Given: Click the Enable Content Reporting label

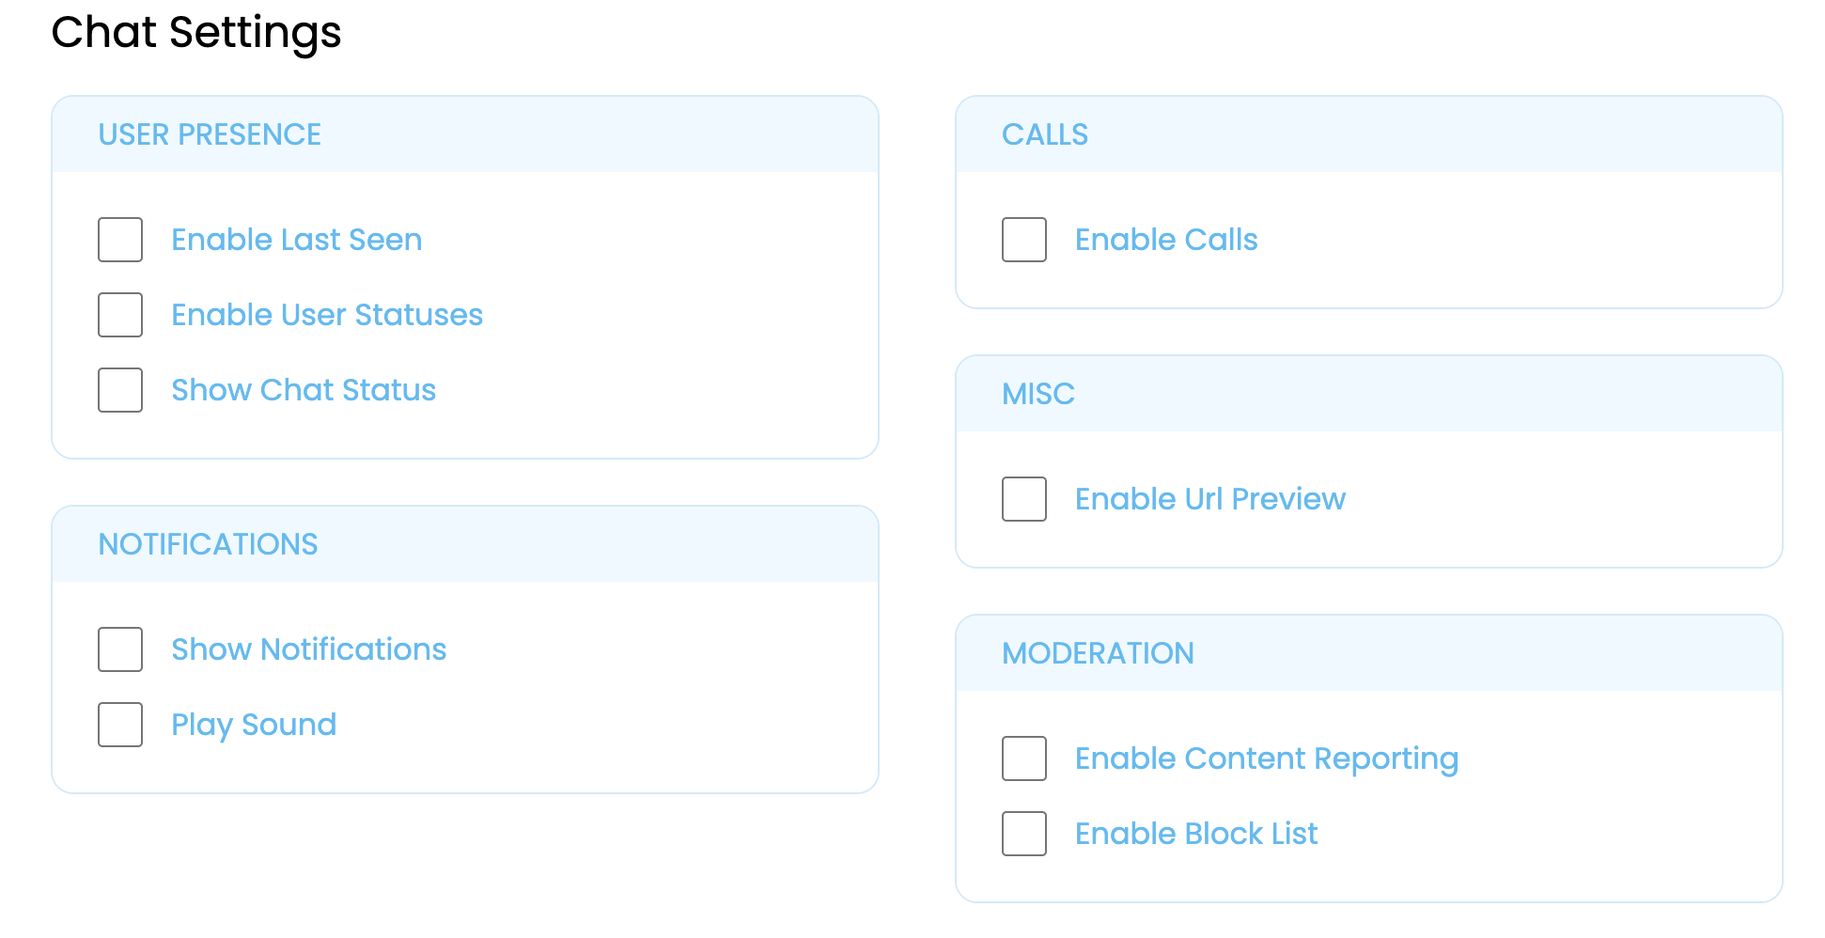Looking at the screenshot, I should pyautogui.click(x=1266, y=758).
